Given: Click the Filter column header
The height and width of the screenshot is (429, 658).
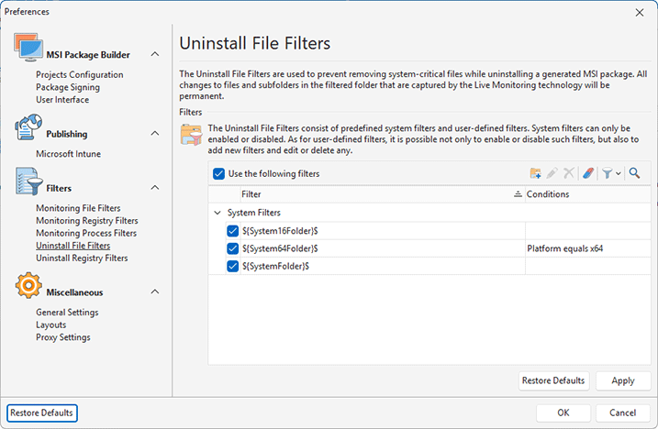Looking at the screenshot, I should pos(383,194).
